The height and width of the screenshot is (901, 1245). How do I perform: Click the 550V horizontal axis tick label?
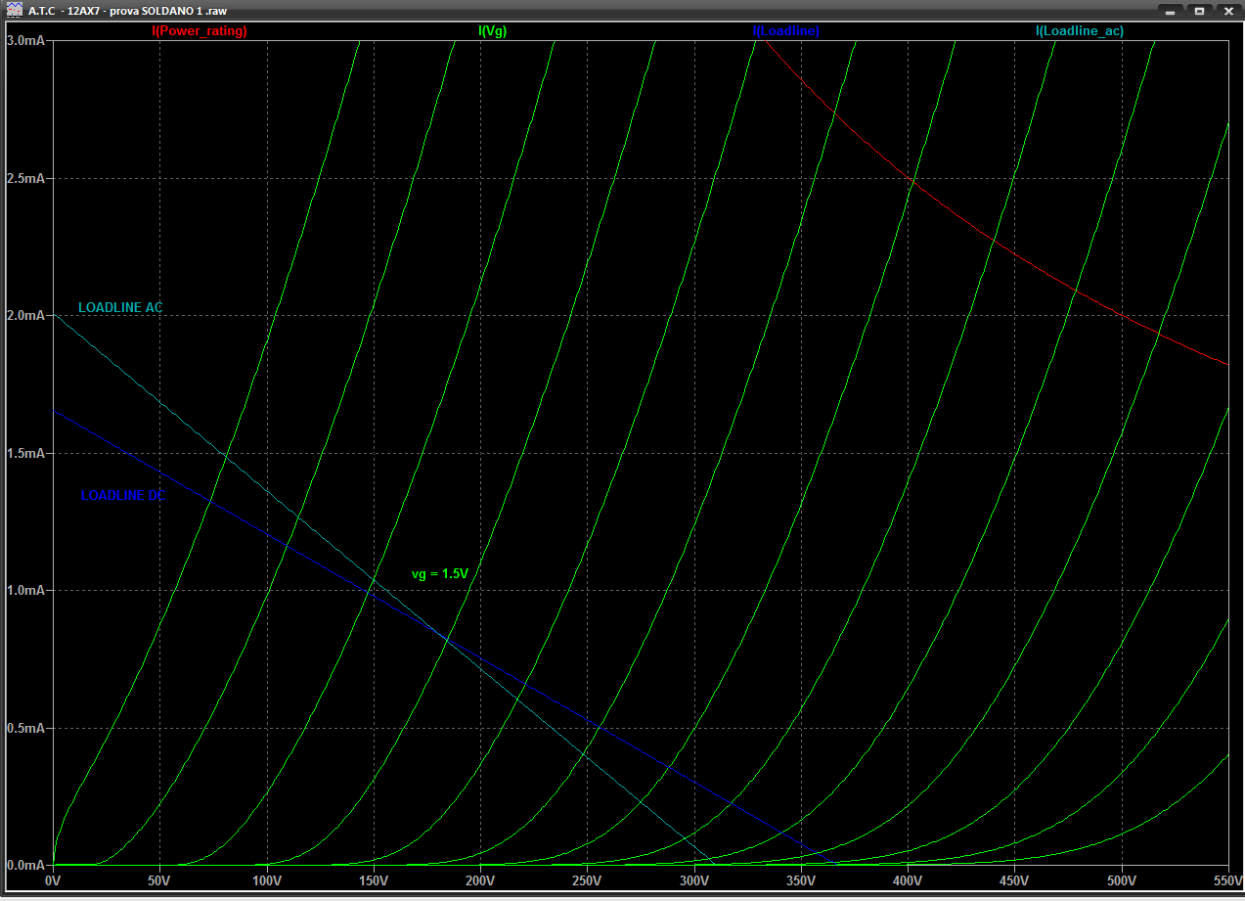[x=1226, y=880]
